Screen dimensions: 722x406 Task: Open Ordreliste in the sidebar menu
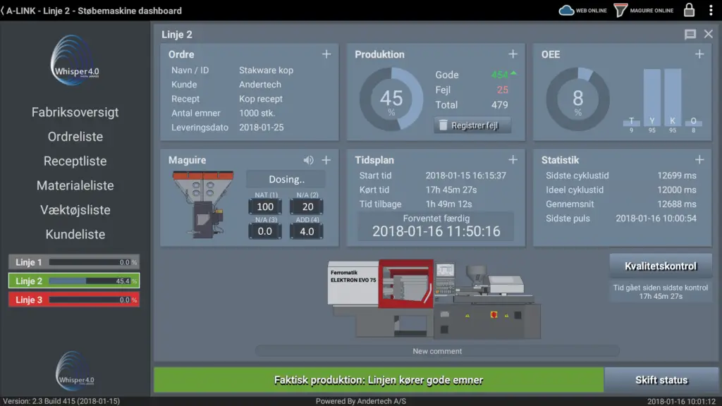75,137
